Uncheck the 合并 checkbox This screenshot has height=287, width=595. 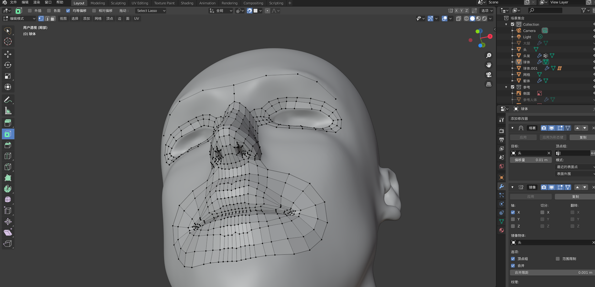click(x=513, y=265)
